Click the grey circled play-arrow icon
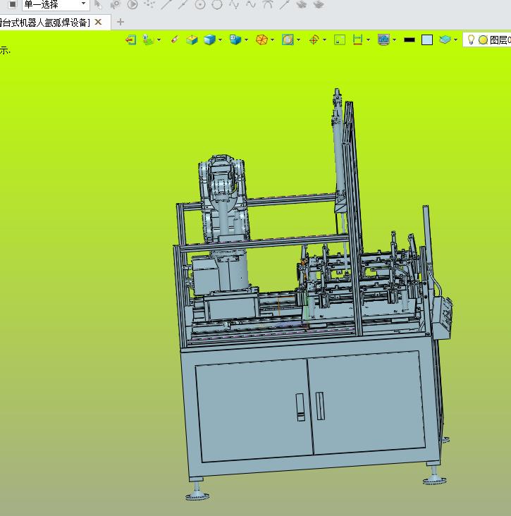 133,4
